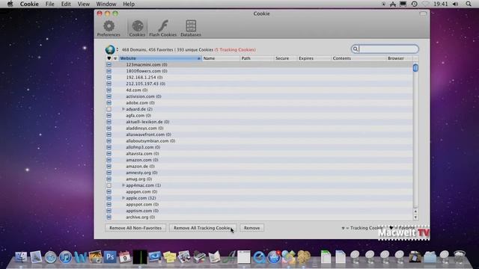Open Spotlight search in menu bar

[x=469, y=4]
